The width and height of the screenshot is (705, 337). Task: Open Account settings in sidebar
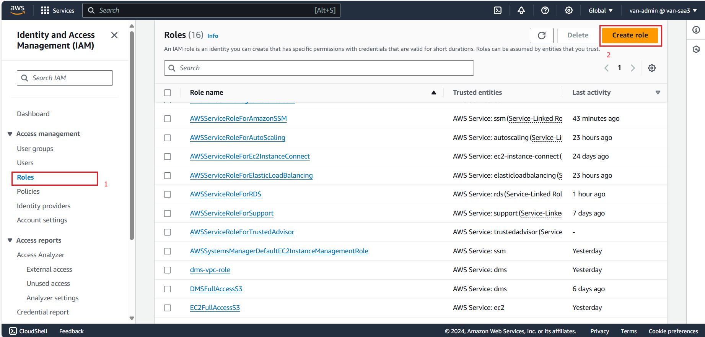coord(42,220)
